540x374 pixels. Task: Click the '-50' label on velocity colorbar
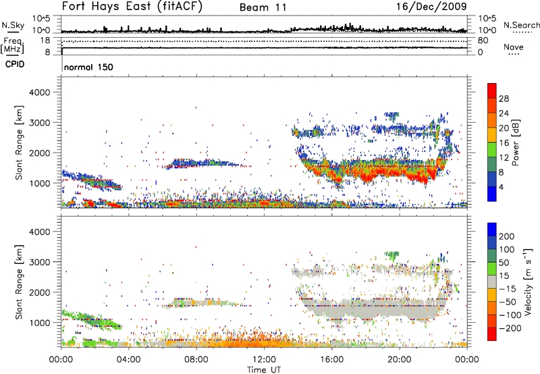(508, 302)
